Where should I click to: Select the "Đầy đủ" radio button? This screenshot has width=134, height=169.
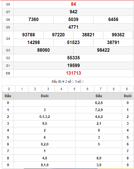click(x=63, y=82)
